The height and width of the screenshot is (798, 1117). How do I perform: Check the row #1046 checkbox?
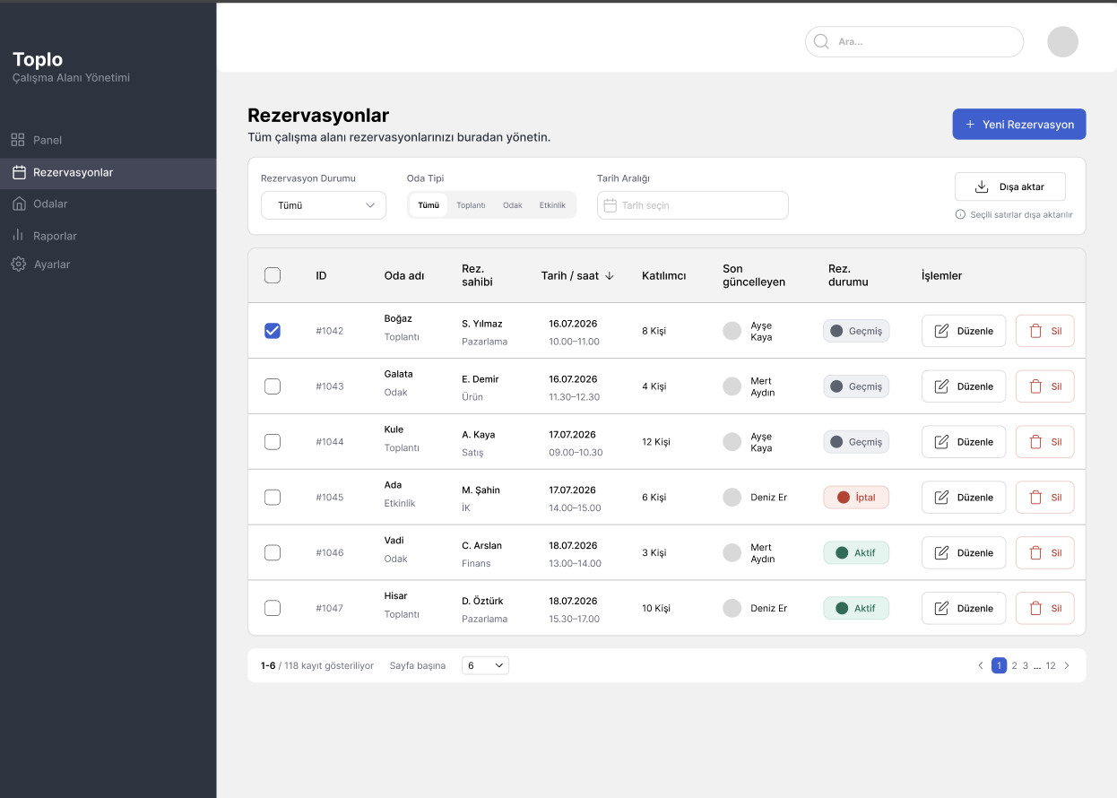[x=273, y=552]
